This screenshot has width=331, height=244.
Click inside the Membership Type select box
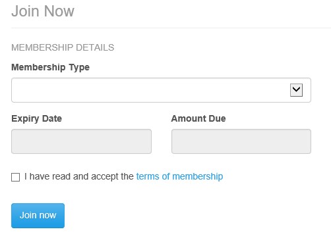(x=161, y=90)
